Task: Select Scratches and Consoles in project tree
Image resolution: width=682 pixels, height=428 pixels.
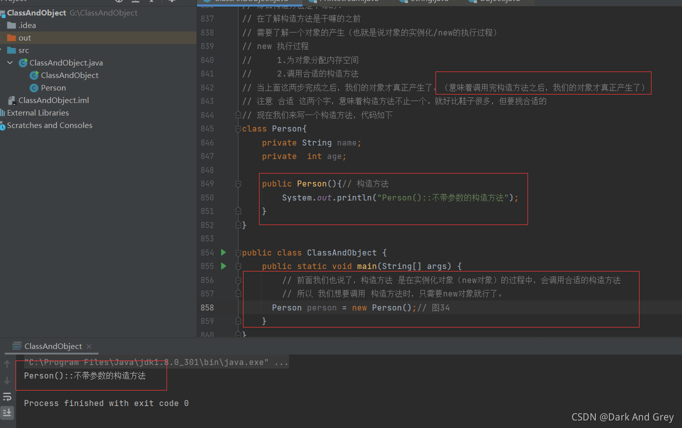Action: (x=49, y=125)
